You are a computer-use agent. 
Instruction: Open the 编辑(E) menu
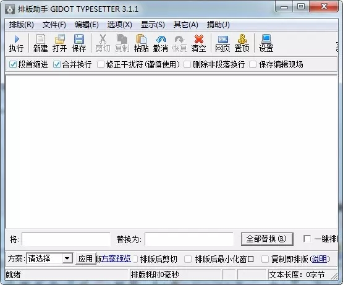coord(87,25)
